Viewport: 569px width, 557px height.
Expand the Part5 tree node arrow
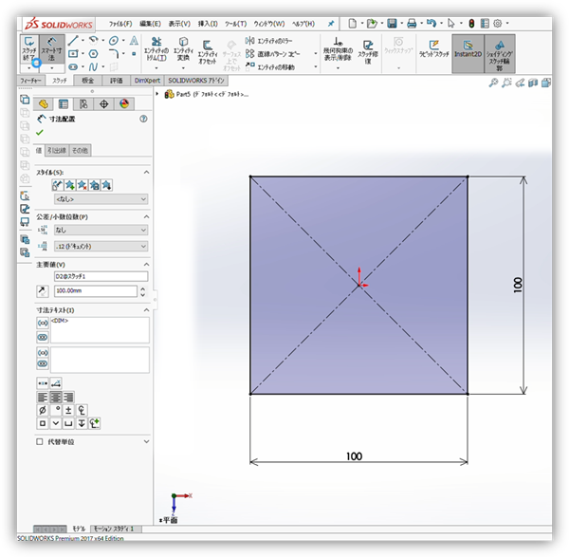(157, 94)
